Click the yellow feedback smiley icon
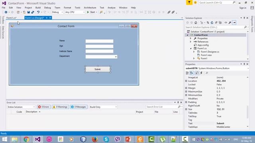Image resolution: width=255 pixels, height=143 pixels. point(195,3)
